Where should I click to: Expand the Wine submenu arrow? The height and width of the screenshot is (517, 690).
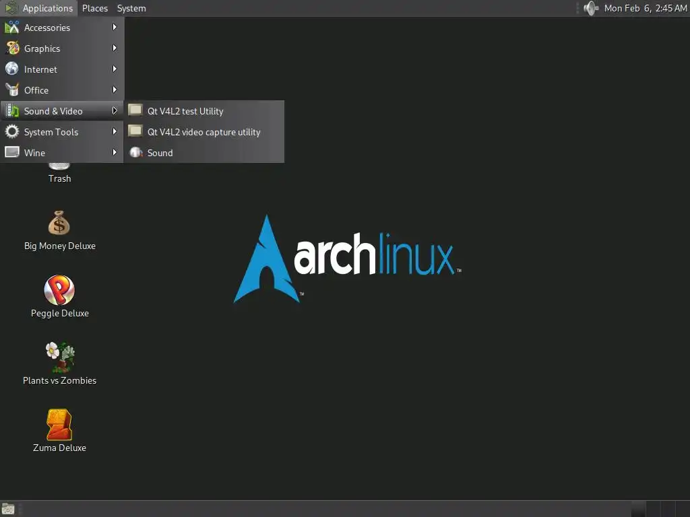pyautogui.click(x=115, y=152)
